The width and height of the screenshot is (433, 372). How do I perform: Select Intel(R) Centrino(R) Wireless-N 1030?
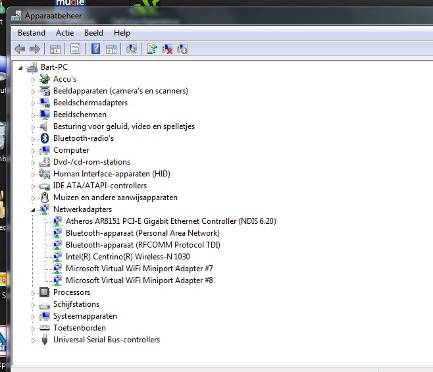point(128,257)
